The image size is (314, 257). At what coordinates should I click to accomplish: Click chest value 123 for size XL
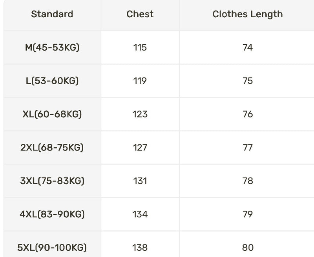click(140, 114)
